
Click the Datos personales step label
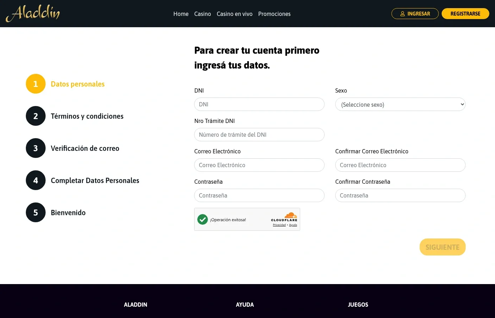(x=78, y=84)
